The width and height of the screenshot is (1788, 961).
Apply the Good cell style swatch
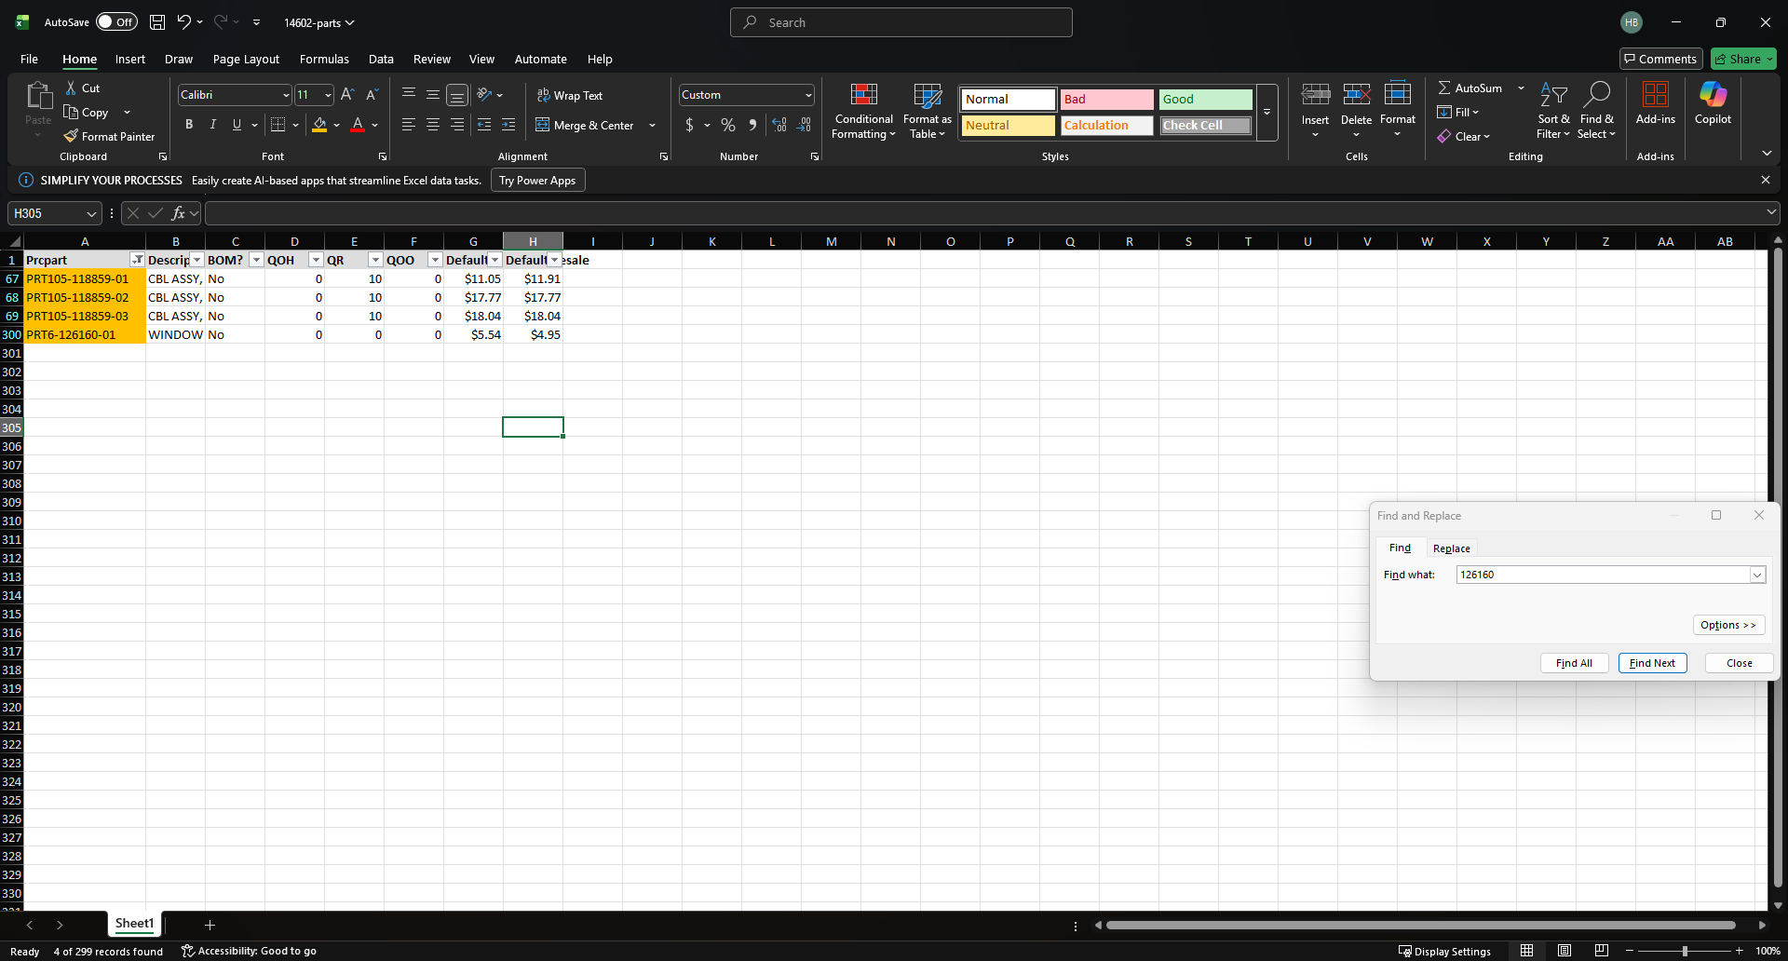point(1205,100)
